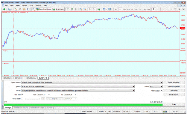Screen dimensions: 187x114
Task: Click the Zoom In magnifier icon
Action: (x=81, y=9)
